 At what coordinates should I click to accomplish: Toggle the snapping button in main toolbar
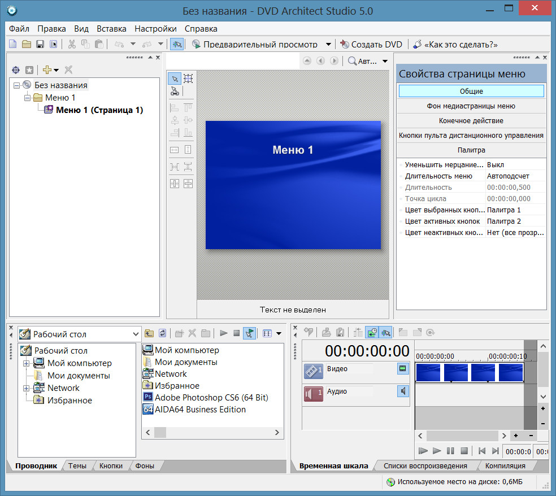click(176, 44)
